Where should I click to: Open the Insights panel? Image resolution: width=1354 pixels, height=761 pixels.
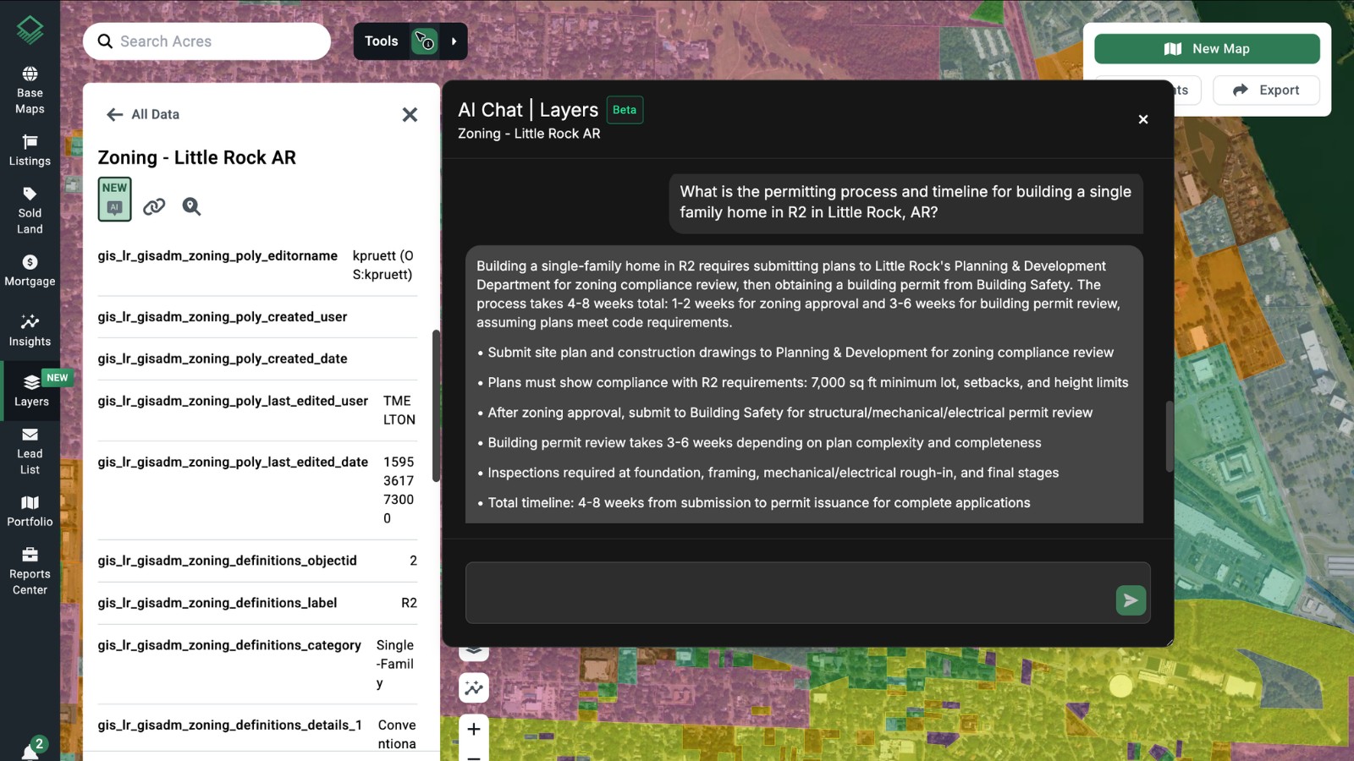pos(30,330)
